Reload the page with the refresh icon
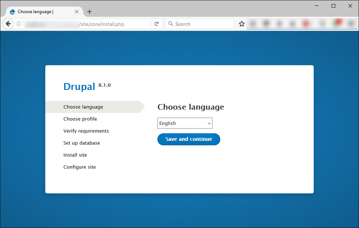 coord(157,24)
